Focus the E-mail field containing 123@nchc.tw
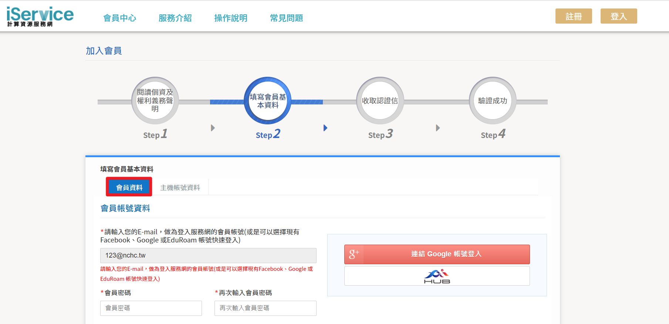Image resolution: width=669 pixels, height=324 pixels. click(x=208, y=255)
